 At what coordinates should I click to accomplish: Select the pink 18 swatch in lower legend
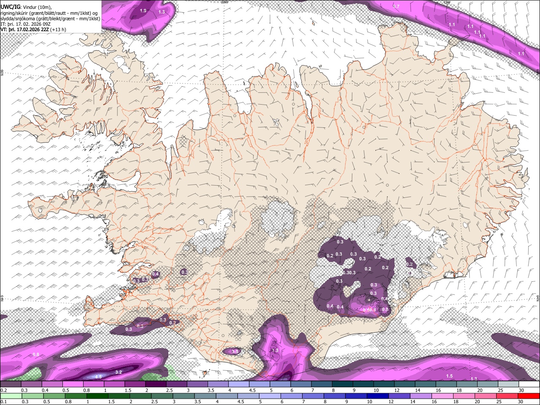point(464,396)
